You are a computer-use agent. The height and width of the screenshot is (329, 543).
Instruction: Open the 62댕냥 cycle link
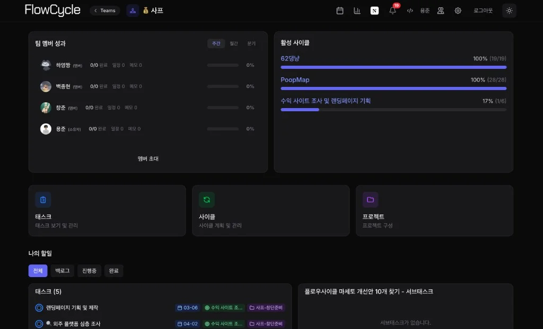coord(291,59)
